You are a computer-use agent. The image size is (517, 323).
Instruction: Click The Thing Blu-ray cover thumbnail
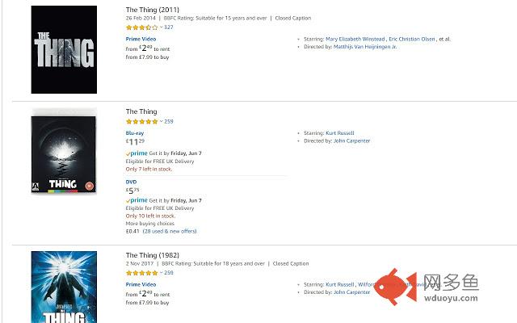pyautogui.click(x=64, y=151)
